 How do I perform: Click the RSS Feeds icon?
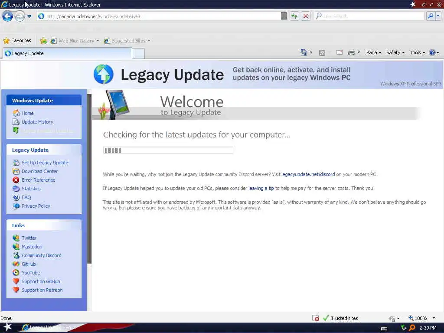322,52
